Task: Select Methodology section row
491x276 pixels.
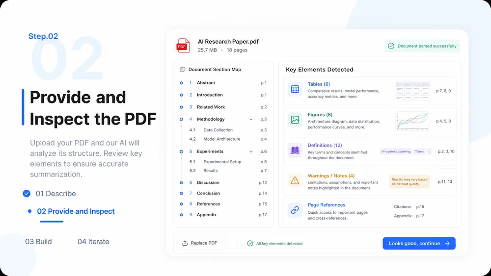Action: click(x=223, y=120)
